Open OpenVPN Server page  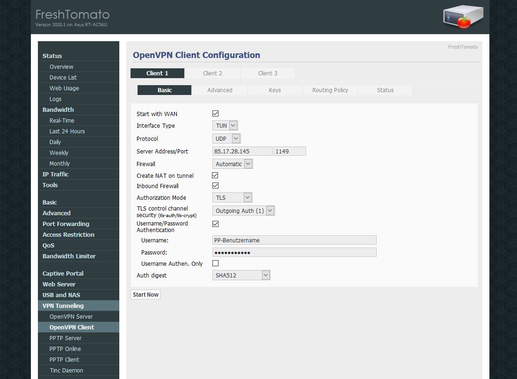point(79,316)
